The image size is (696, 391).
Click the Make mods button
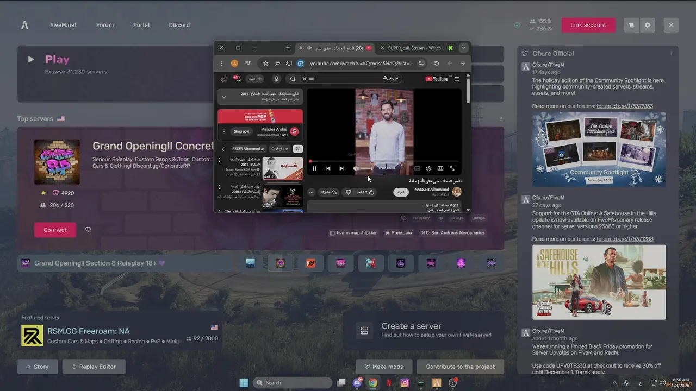384,367
